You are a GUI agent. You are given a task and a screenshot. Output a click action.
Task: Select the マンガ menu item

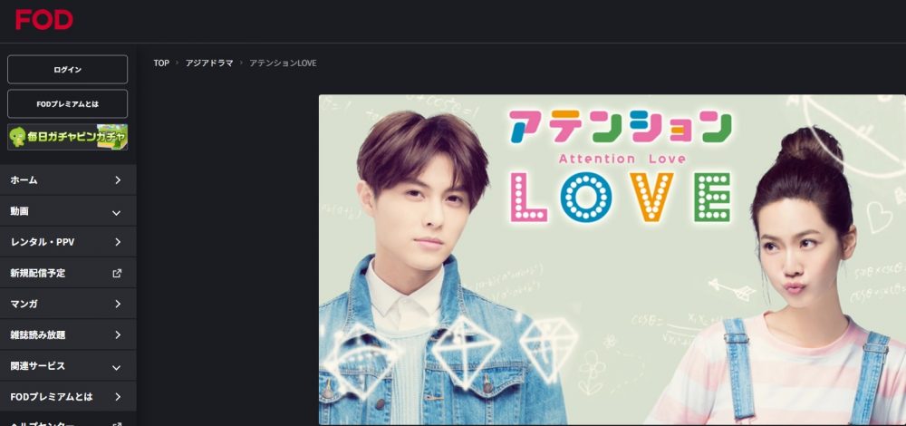point(68,304)
